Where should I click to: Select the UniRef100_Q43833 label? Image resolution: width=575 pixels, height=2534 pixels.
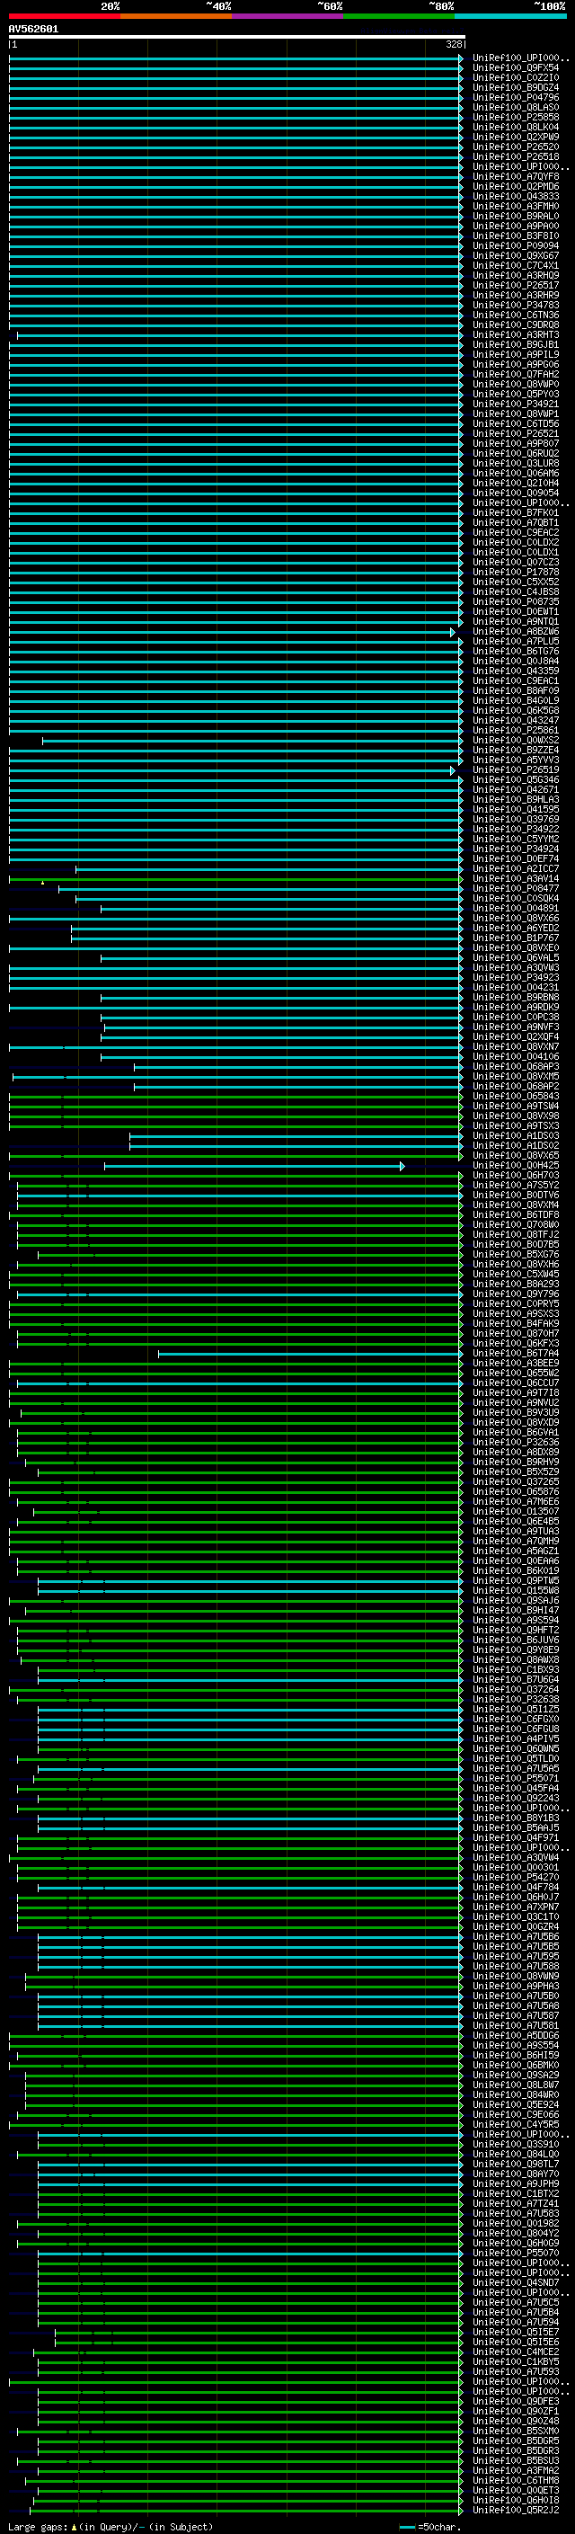(x=516, y=197)
